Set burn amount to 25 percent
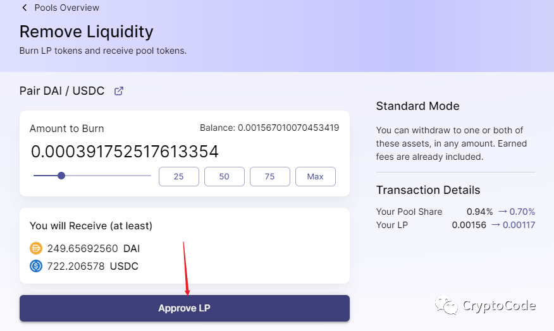The width and height of the screenshot is (554, 331). (179, 176)
